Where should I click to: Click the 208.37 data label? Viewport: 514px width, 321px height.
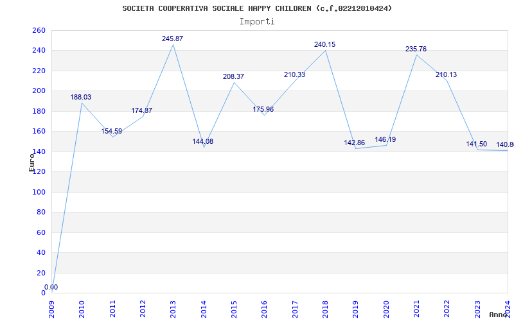[x=233, y=77]
